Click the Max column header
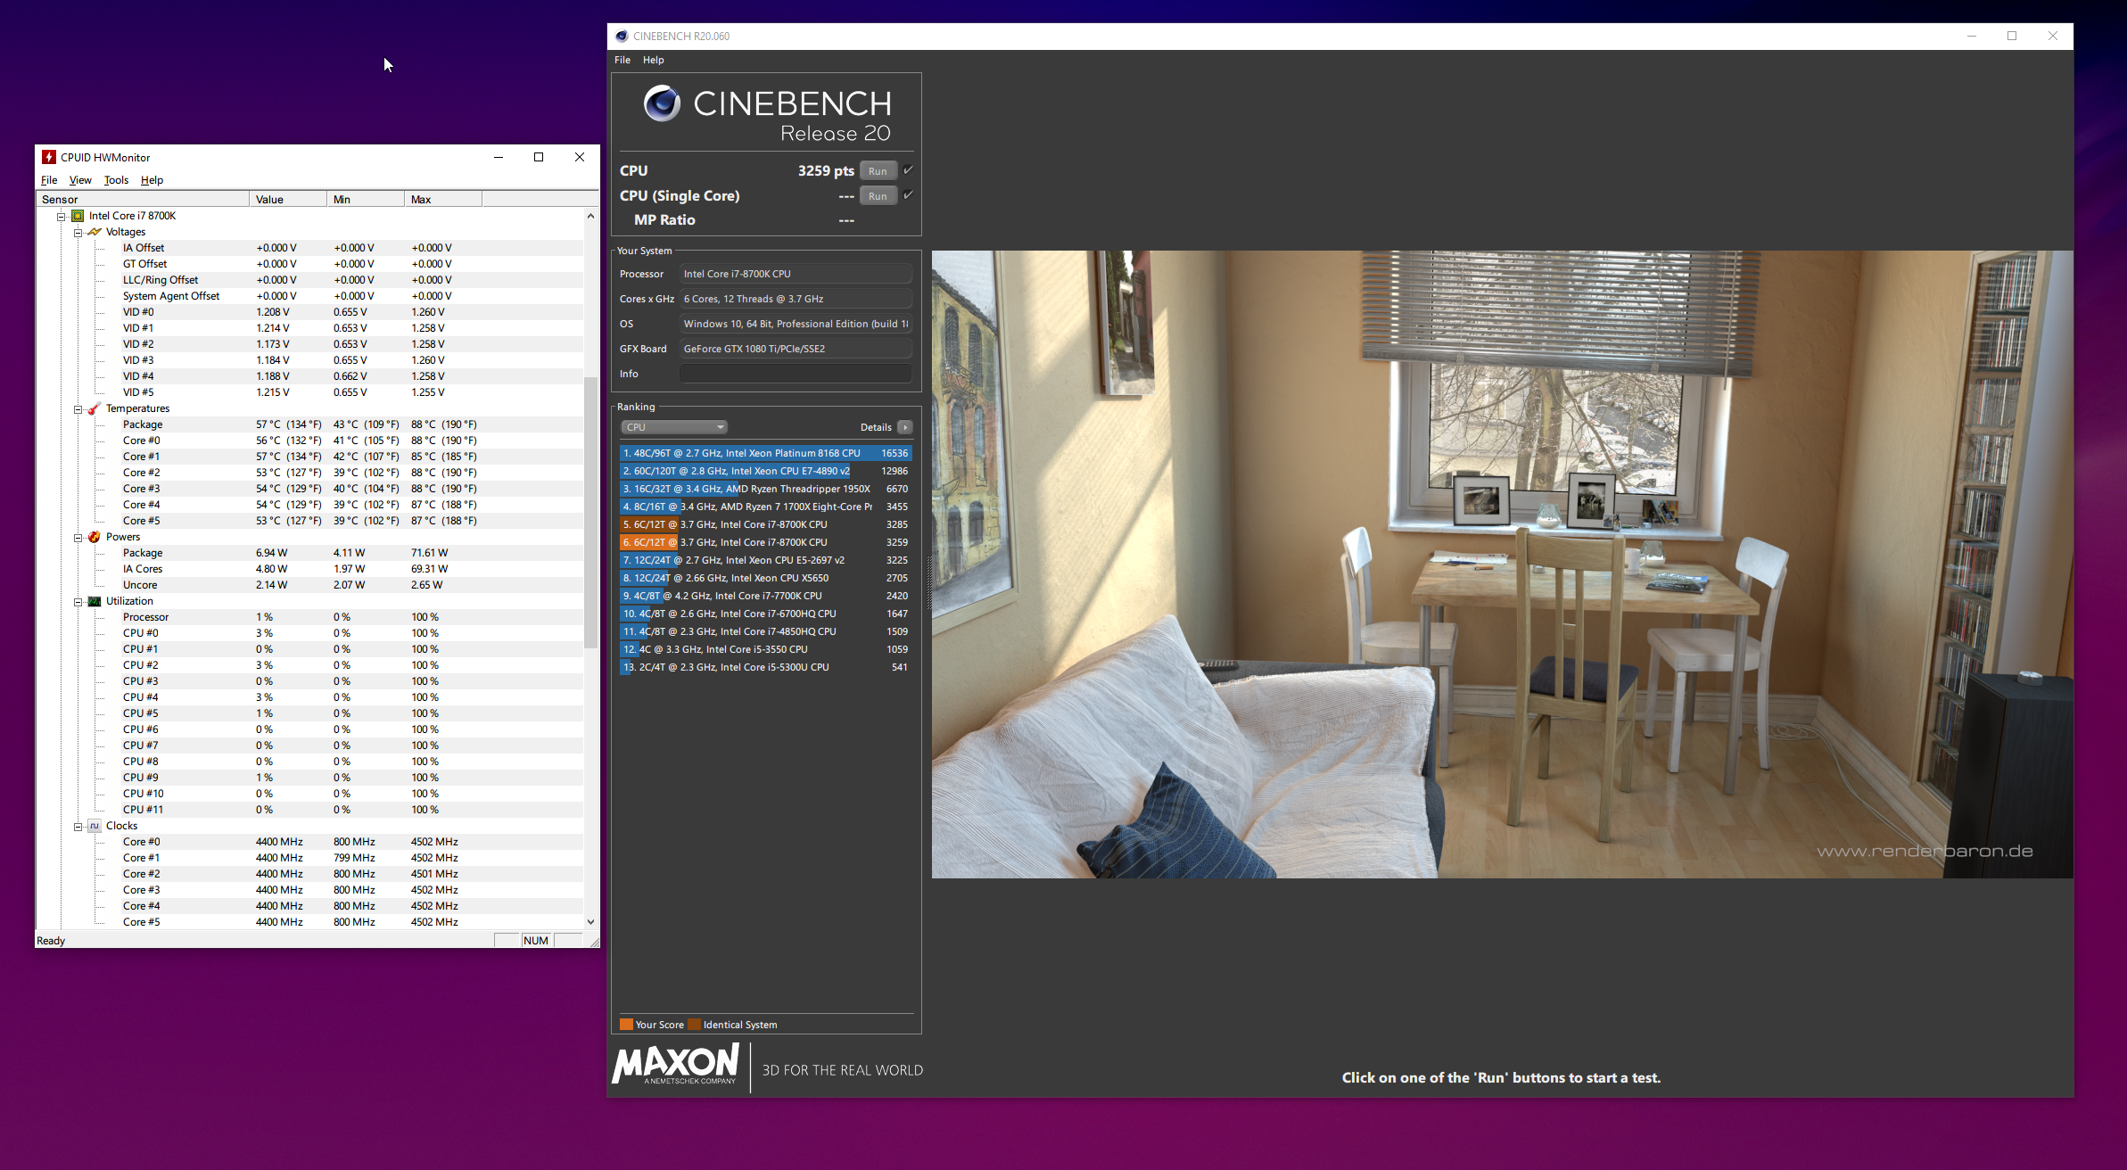 [443, 200]
